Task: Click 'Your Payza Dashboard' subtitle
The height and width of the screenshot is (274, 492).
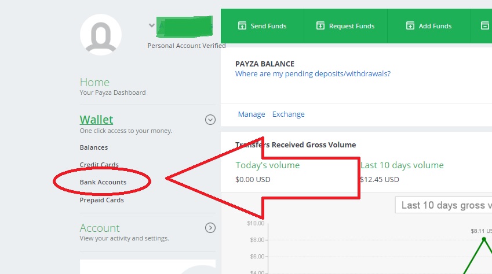Action: [112, 92]
